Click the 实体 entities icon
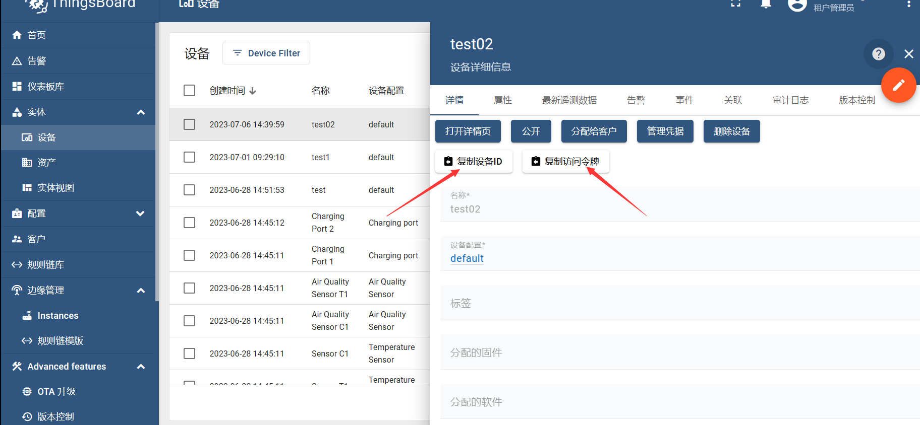920x425 pixels. (x=17, y=112)
